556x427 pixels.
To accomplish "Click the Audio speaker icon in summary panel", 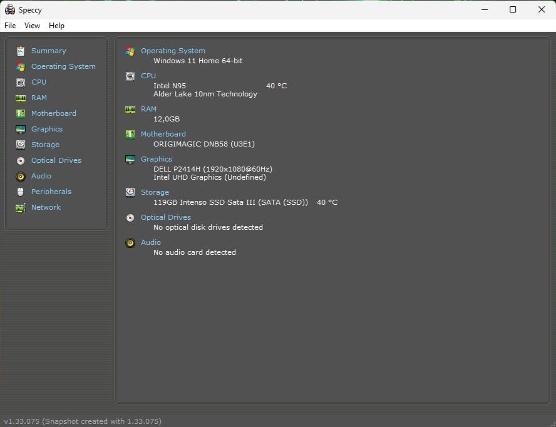I will pos(130,243).
